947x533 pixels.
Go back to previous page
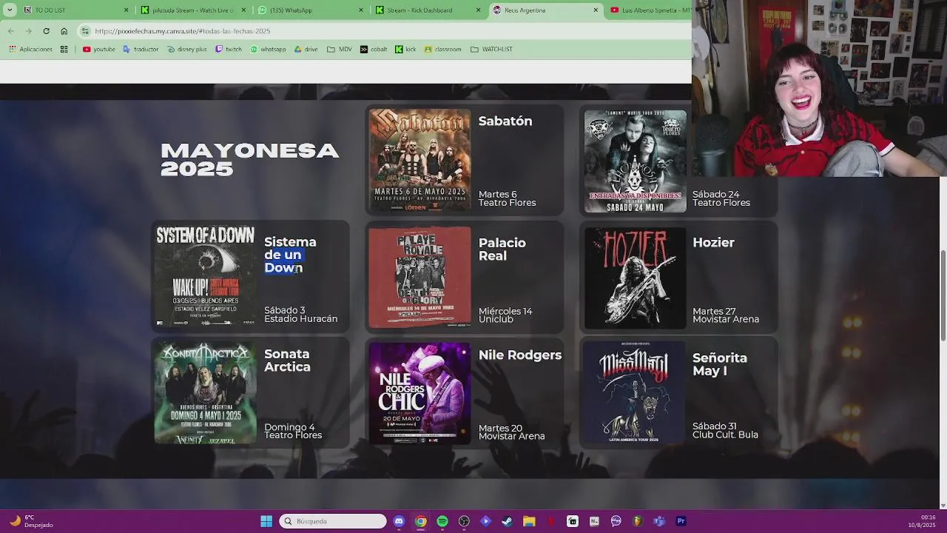pos(10,31)
